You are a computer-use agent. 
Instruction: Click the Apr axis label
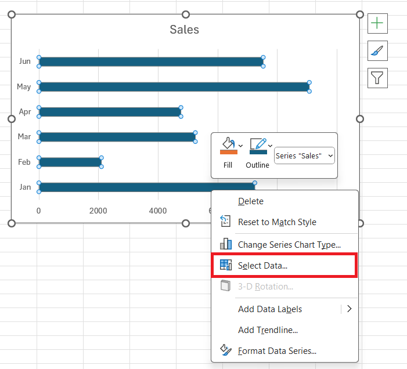point(25,112)
